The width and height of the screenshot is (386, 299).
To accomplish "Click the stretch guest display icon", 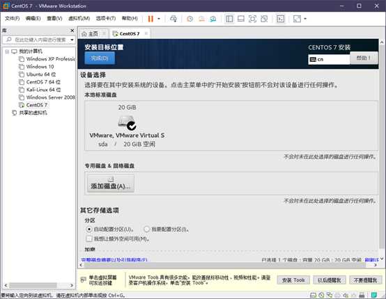I will click(x=297, y=19).
